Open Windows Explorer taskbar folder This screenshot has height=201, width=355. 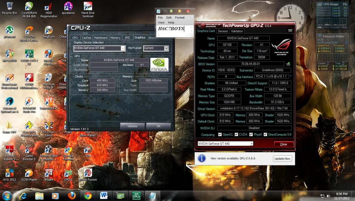pyautogui.click(x=39, y=196)
